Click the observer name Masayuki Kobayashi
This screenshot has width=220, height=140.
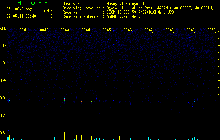point(126,4)
